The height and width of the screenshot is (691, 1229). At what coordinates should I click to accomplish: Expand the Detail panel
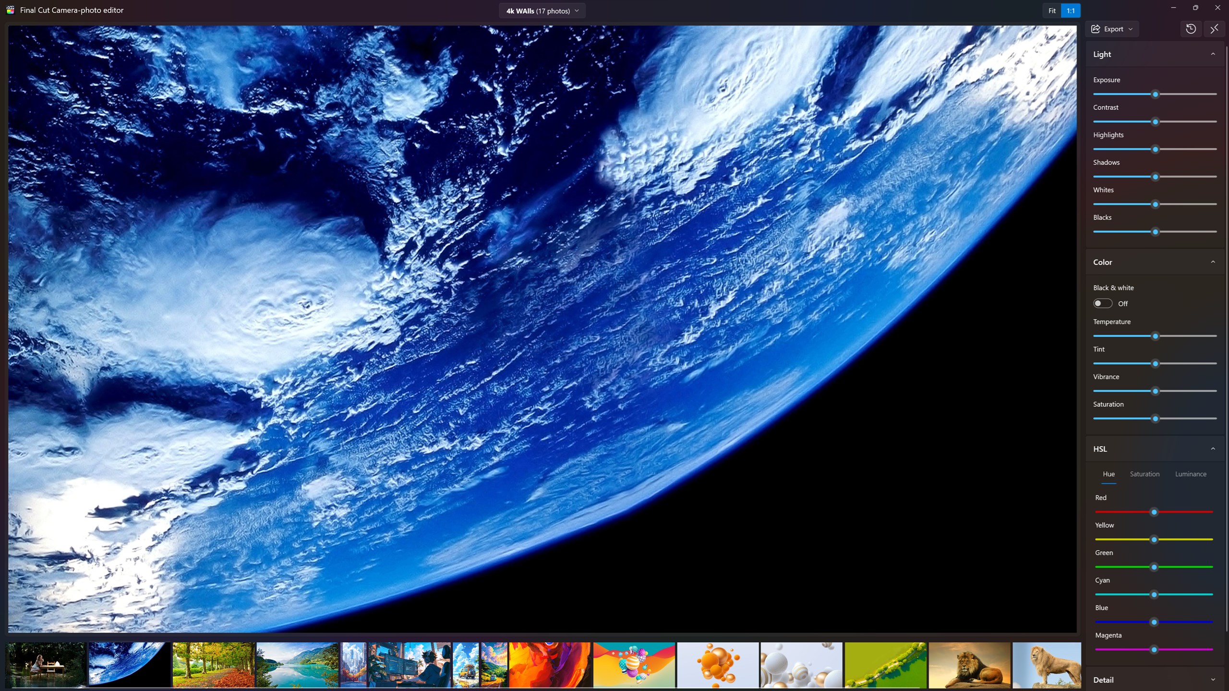[x=1213, y=679]
